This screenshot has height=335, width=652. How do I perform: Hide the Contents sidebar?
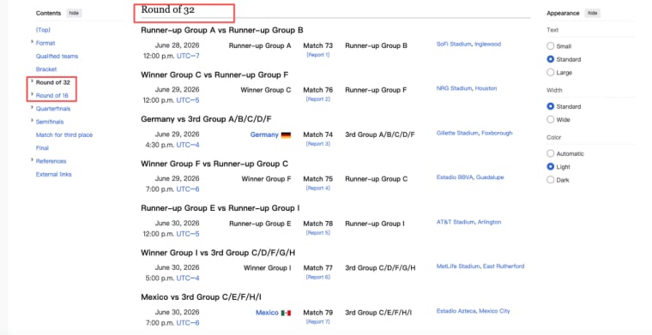[74, 14]
